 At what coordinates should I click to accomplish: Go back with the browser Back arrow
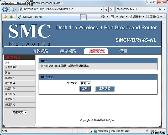coord(5,9)
